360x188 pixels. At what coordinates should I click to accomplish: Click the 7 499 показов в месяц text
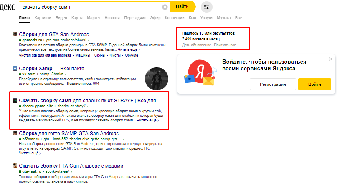pos(201,39)
